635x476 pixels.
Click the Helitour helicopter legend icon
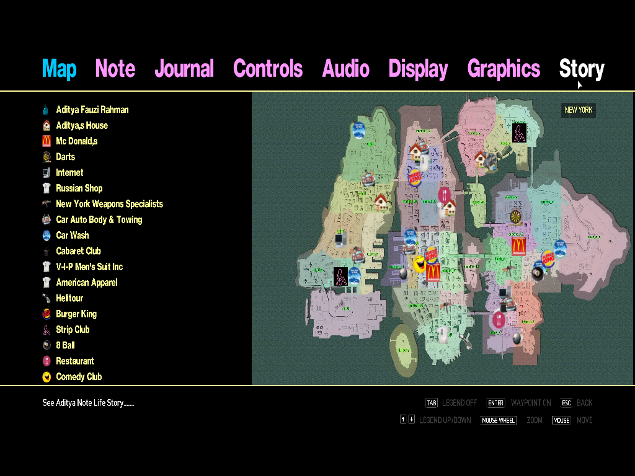[x=47, y=298]
